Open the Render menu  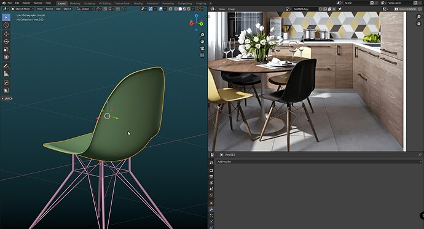(26, 3)
